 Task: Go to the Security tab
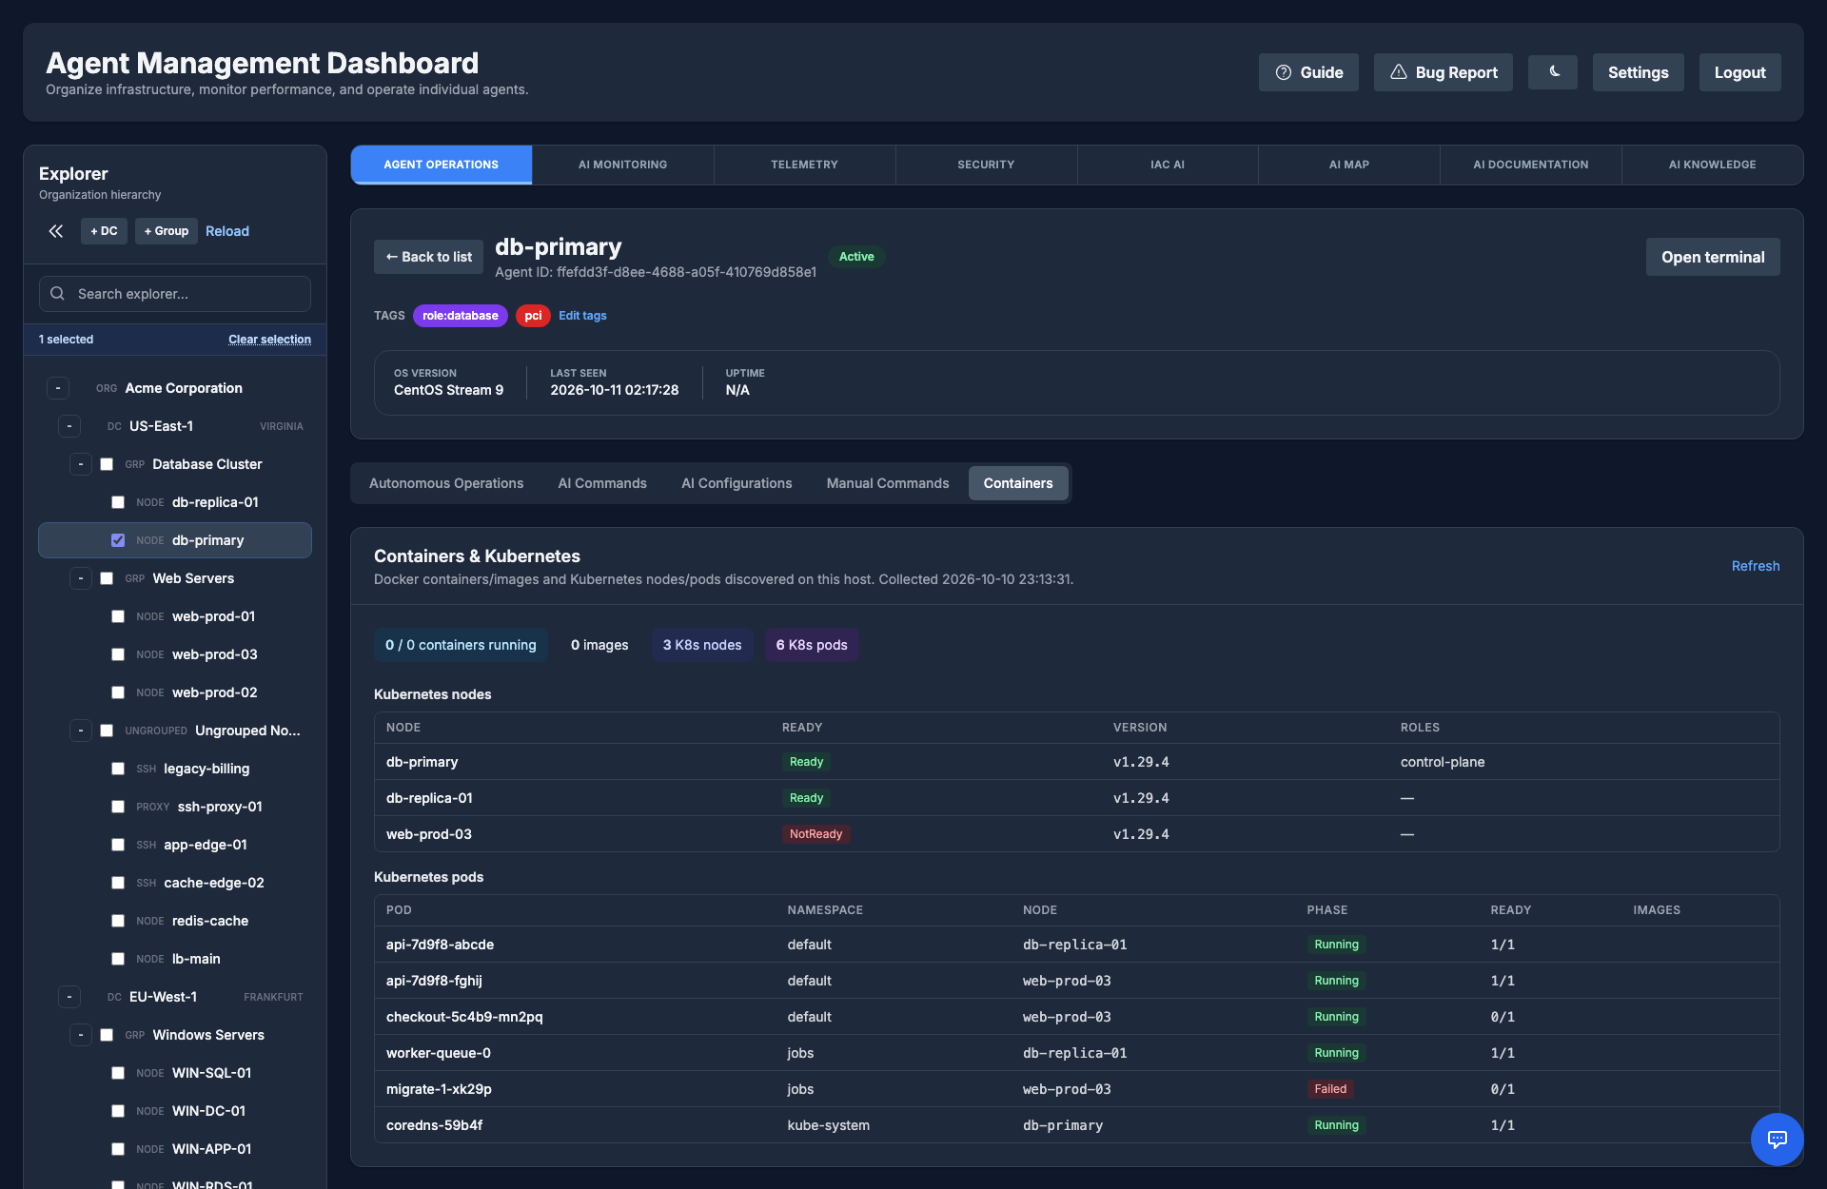(x=986, y=165)
